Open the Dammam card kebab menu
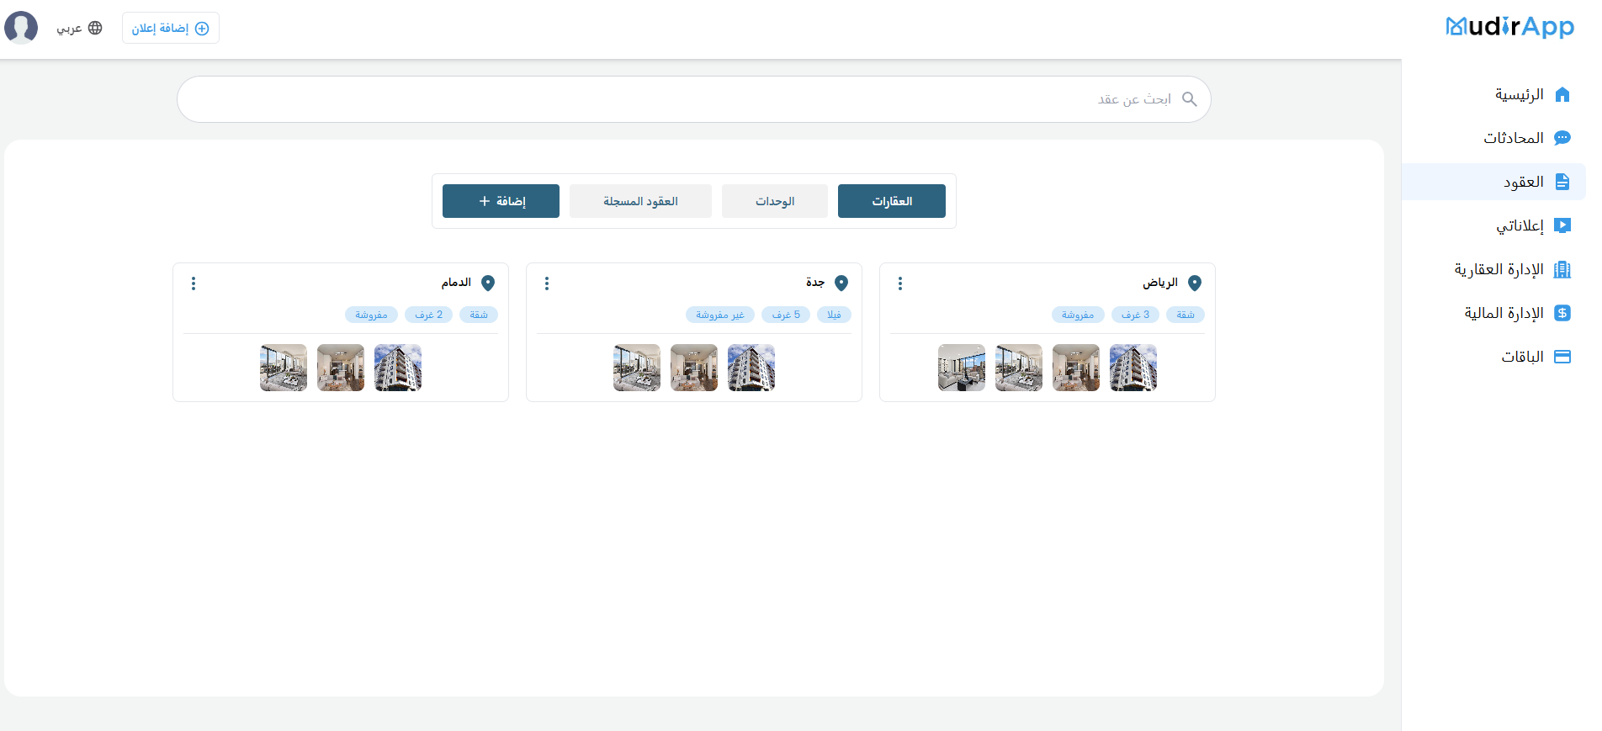 point(193,283)
